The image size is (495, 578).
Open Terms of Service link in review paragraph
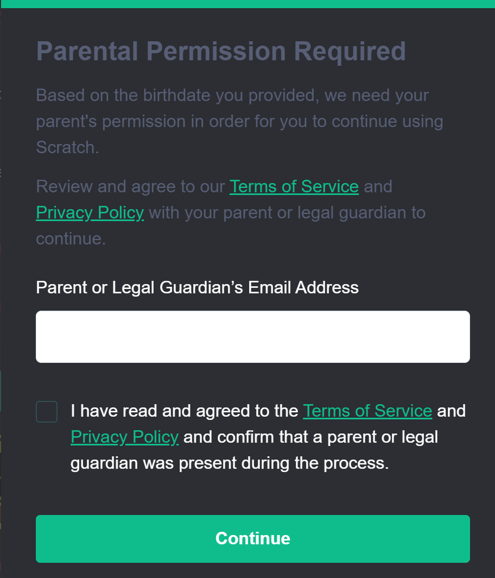[294, 187]
